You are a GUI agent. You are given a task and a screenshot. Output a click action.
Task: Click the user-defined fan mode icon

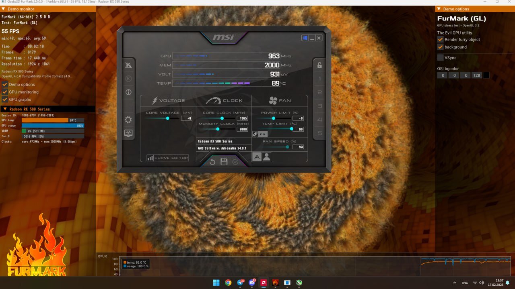click(266, 157)
